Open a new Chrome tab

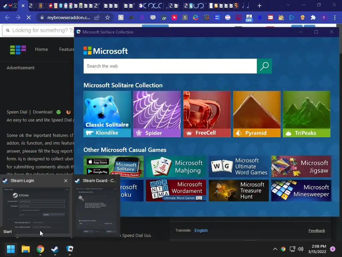point(259,6)
